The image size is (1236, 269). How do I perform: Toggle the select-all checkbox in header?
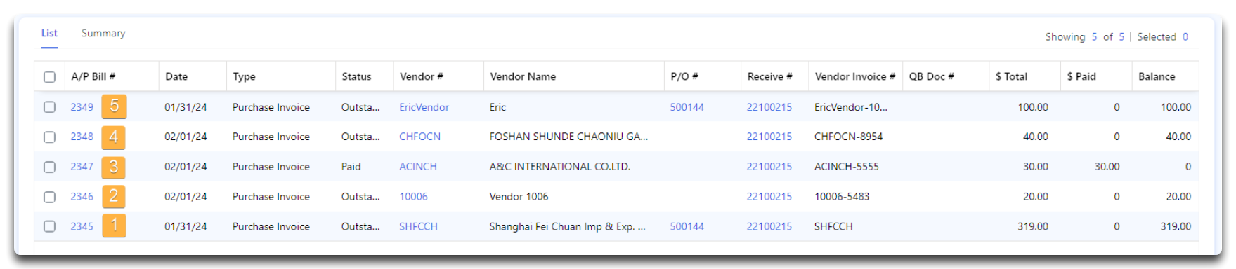click(50, 77)
